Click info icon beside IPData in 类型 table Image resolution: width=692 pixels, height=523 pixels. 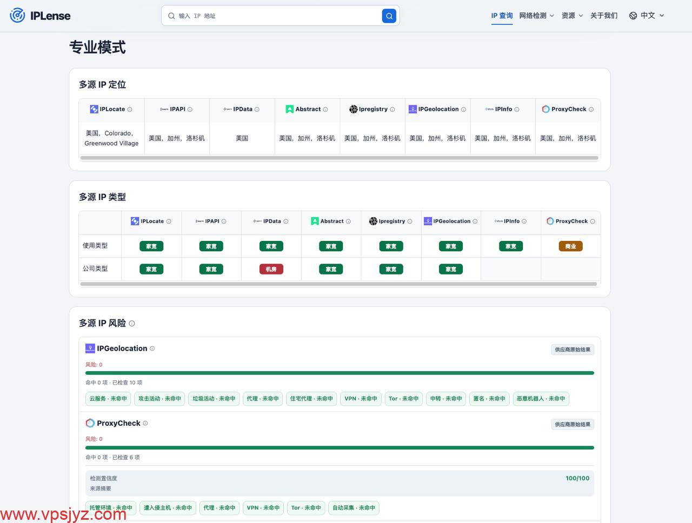(286, 222)
